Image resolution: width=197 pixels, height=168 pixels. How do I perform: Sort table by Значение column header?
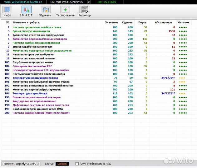point(111,22)
